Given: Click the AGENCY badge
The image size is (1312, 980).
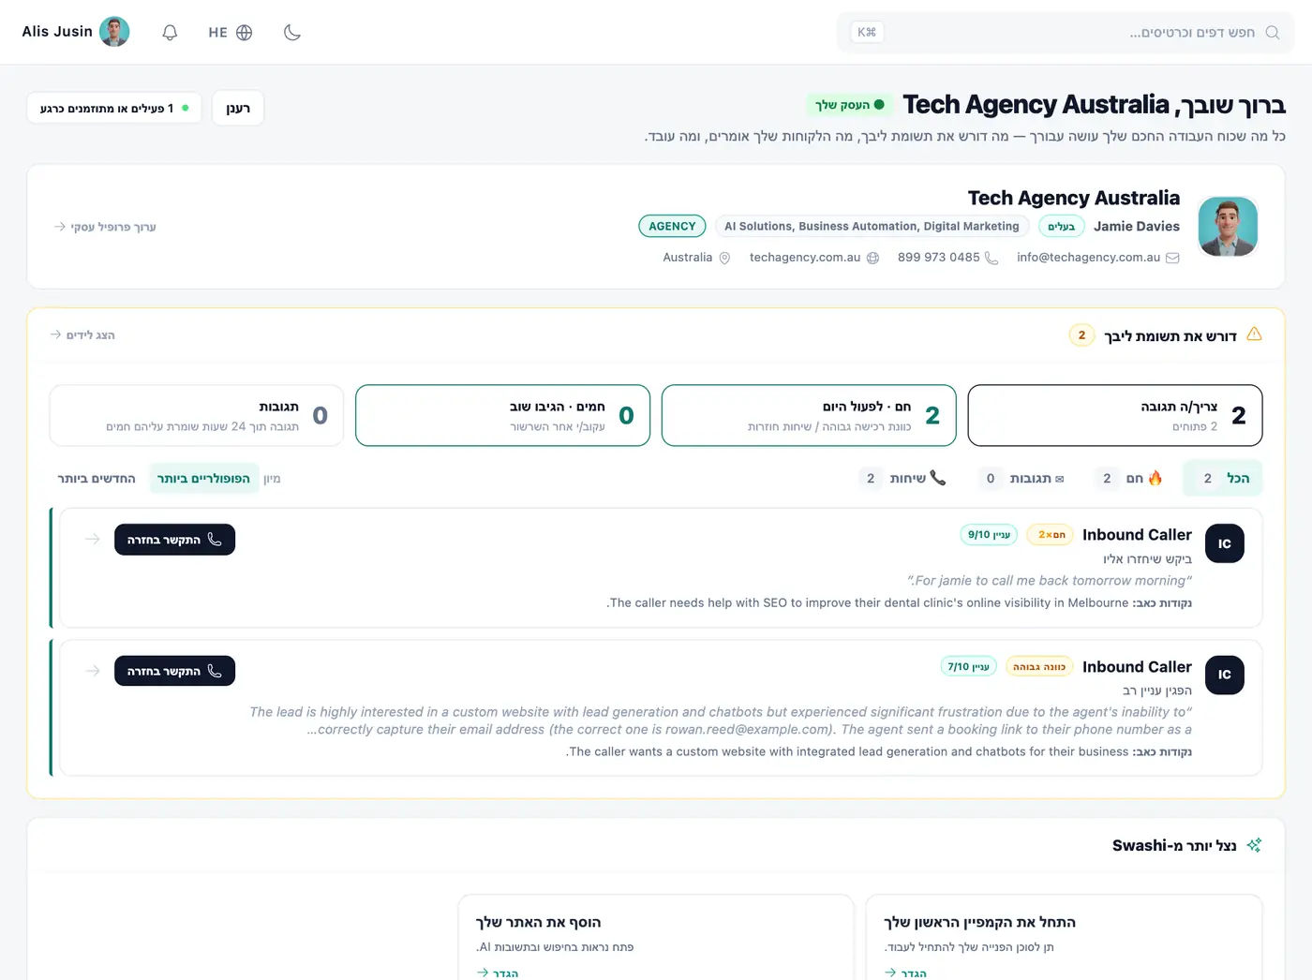Looking at the screenshot, I should click(672, 226).
